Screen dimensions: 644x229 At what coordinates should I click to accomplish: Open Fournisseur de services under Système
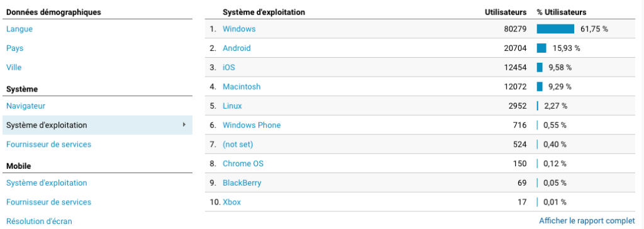(49, 144)
